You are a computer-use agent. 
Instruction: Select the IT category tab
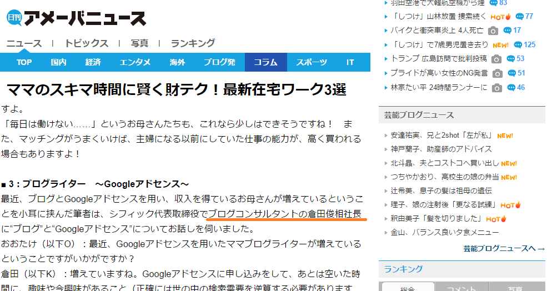point(350,62)
